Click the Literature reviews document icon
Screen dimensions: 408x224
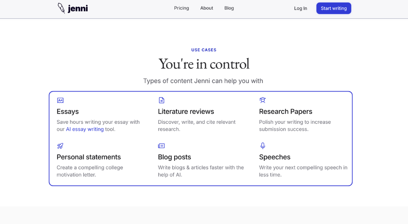coord(161,100)
